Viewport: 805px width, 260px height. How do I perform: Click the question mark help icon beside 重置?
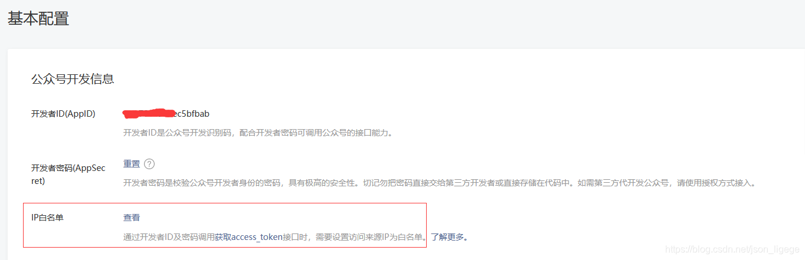point(149,164)
